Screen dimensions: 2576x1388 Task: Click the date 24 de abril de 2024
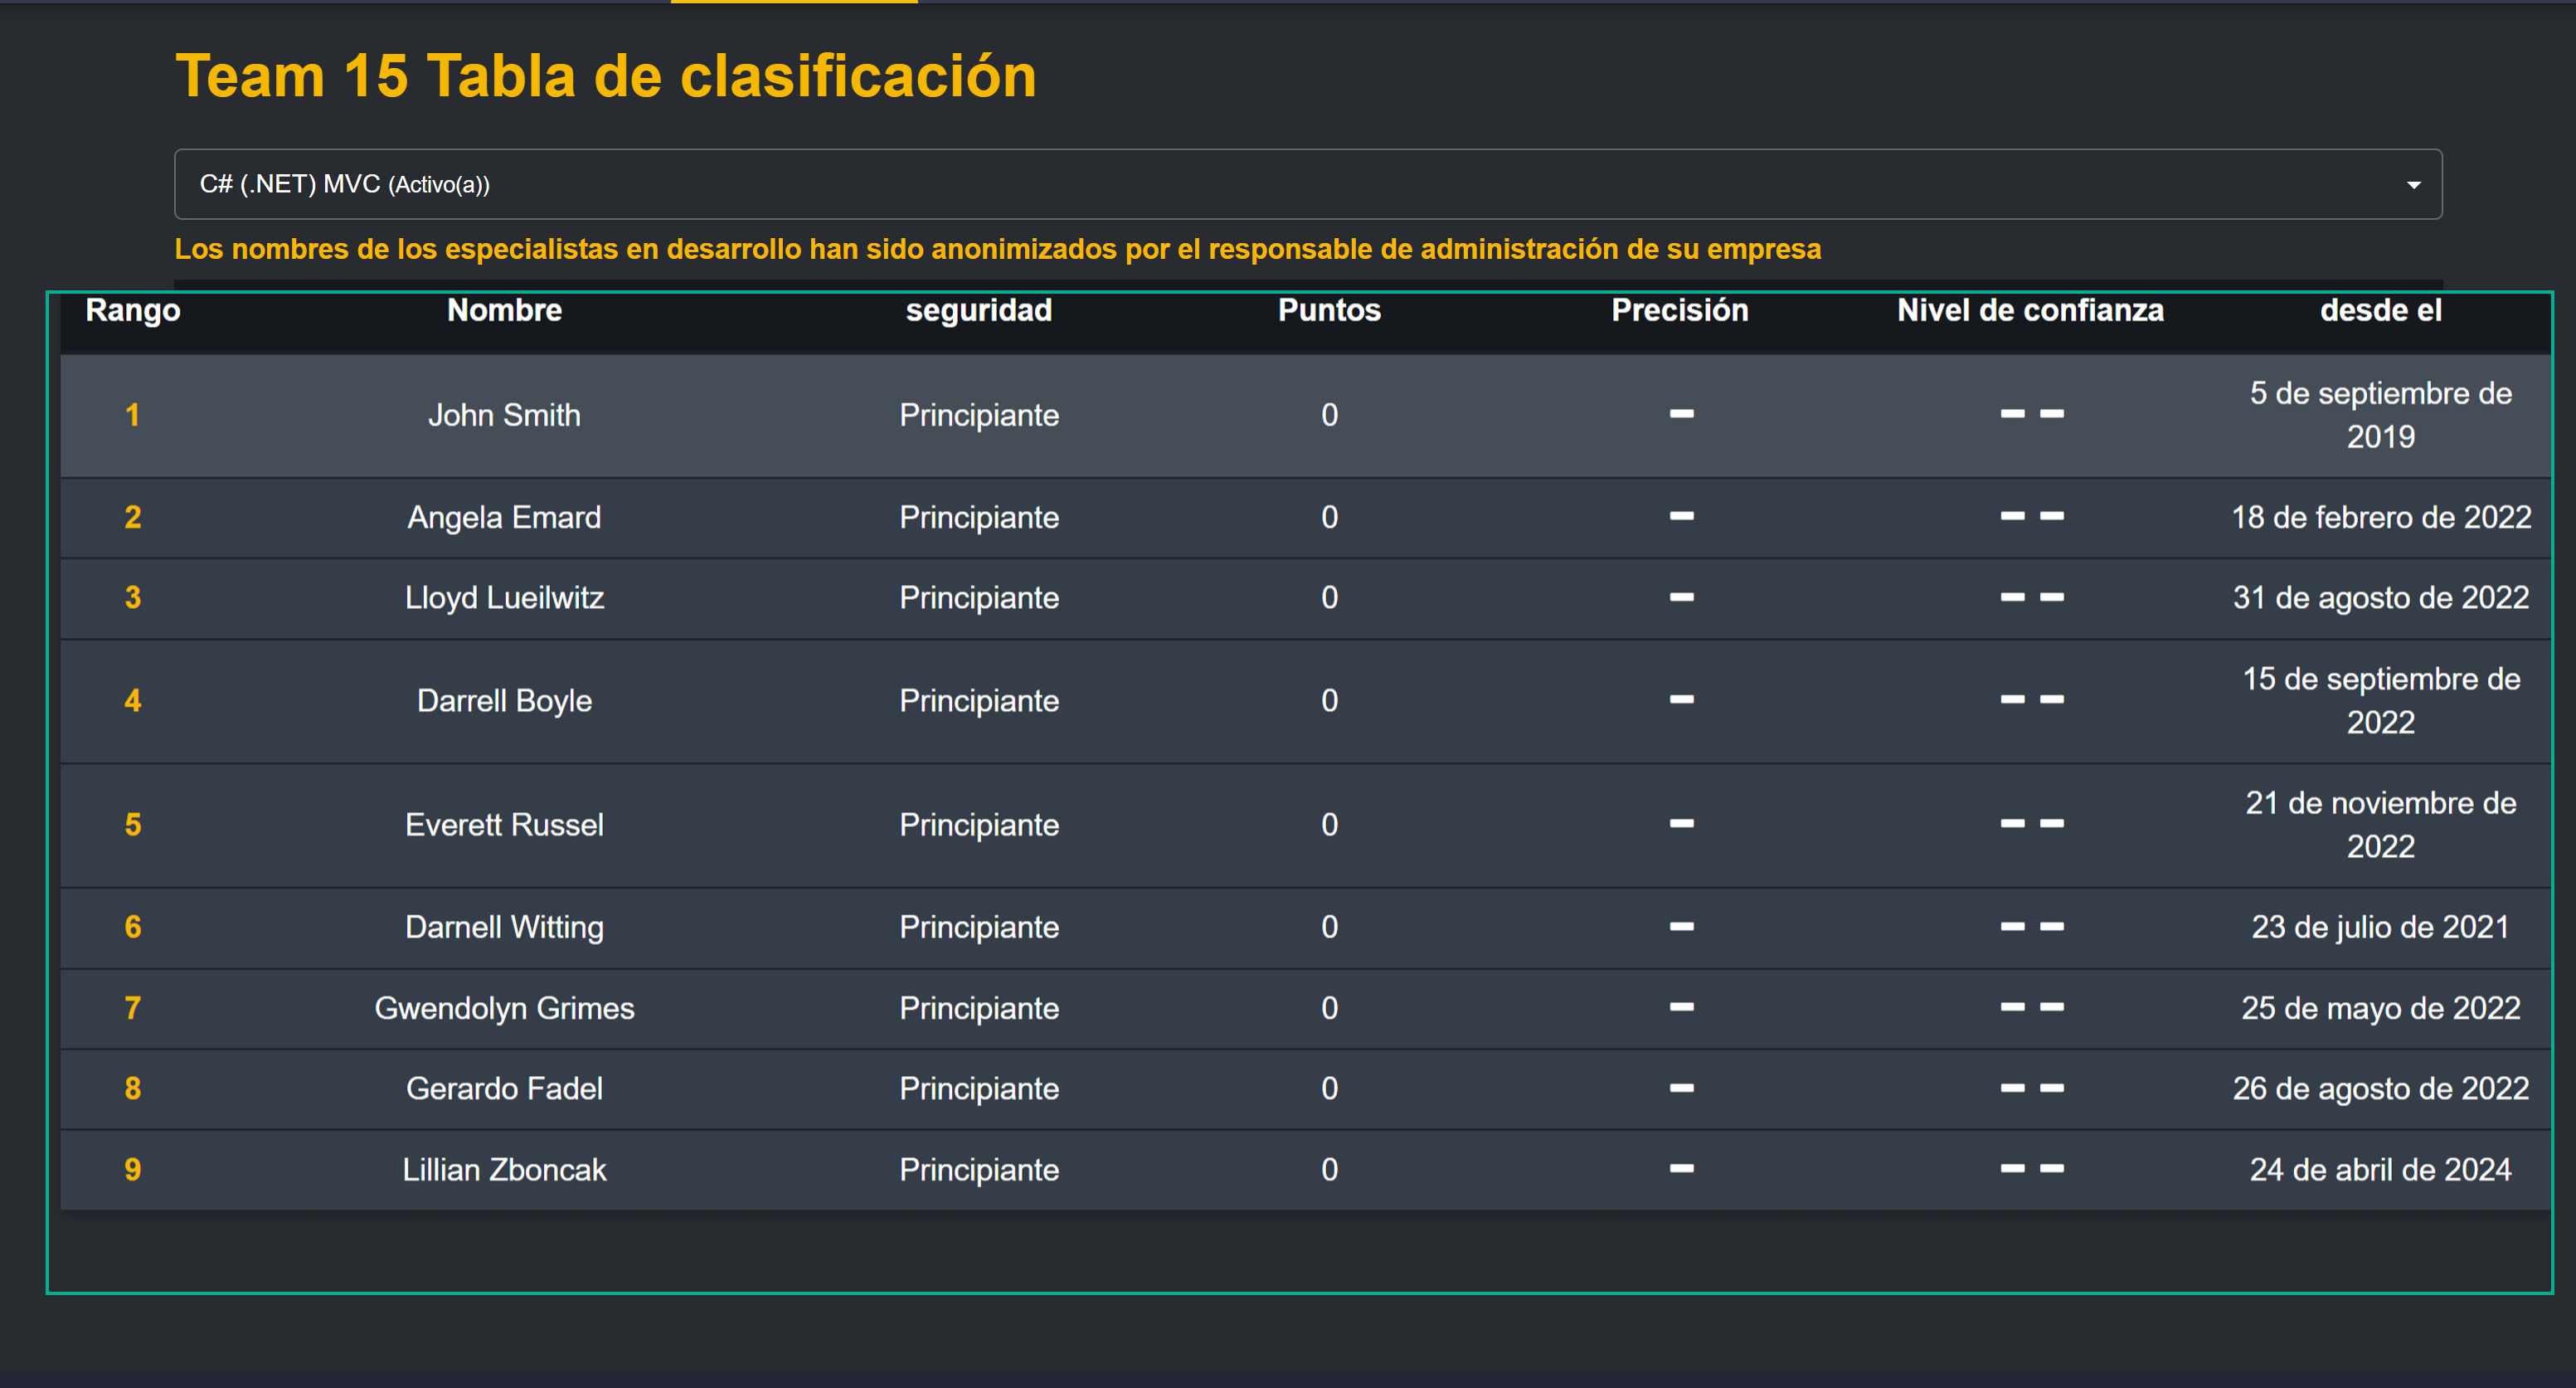[x=2380, y=1170]
